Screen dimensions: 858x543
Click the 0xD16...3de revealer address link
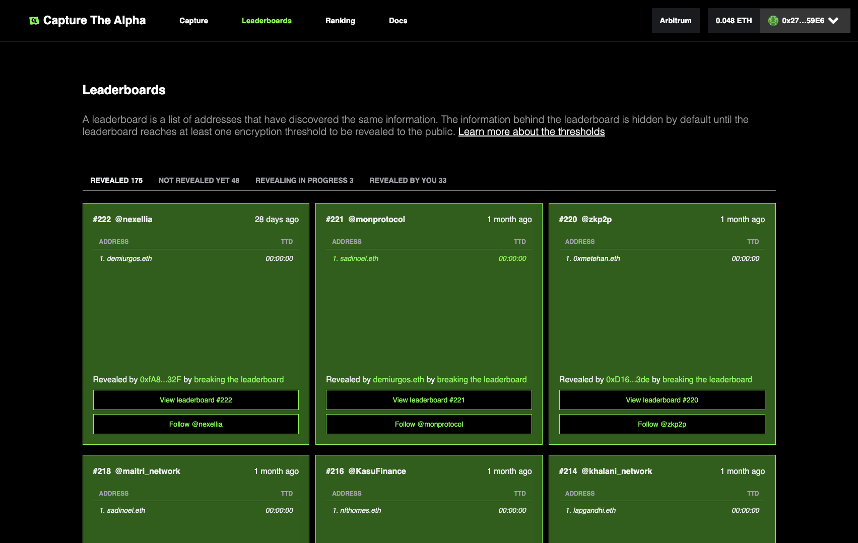click(x=627, y=380)
